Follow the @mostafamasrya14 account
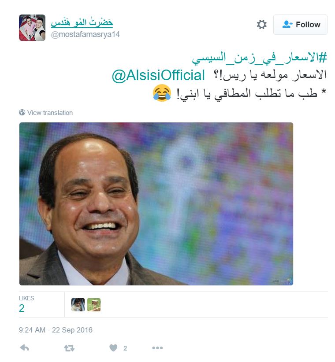The height and width of the screenshot is (362, 335). point(300,25)
